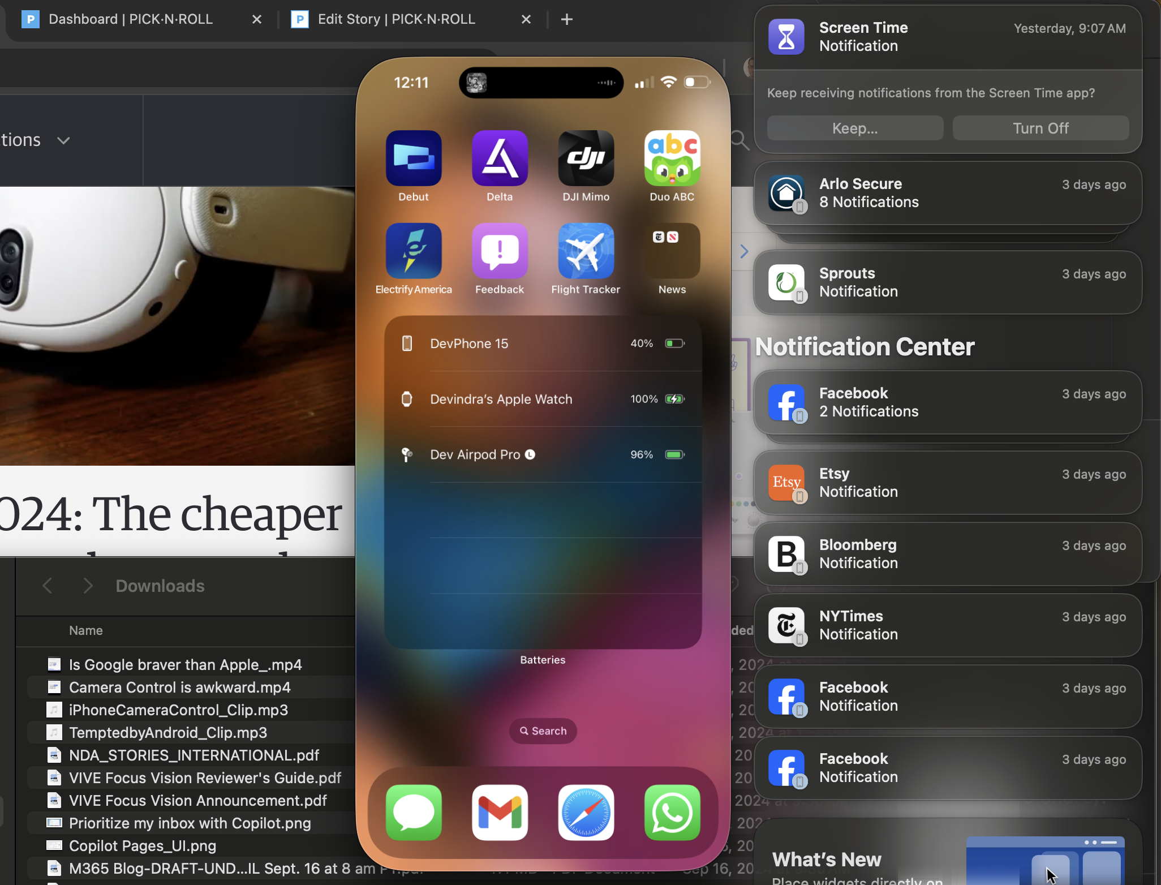The width and height of the screenshot is (1161, 885).
Task: Open WhatsApp from dock
Action: 672,813
